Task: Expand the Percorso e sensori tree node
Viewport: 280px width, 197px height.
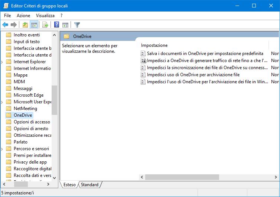Action: coord(2,149)
